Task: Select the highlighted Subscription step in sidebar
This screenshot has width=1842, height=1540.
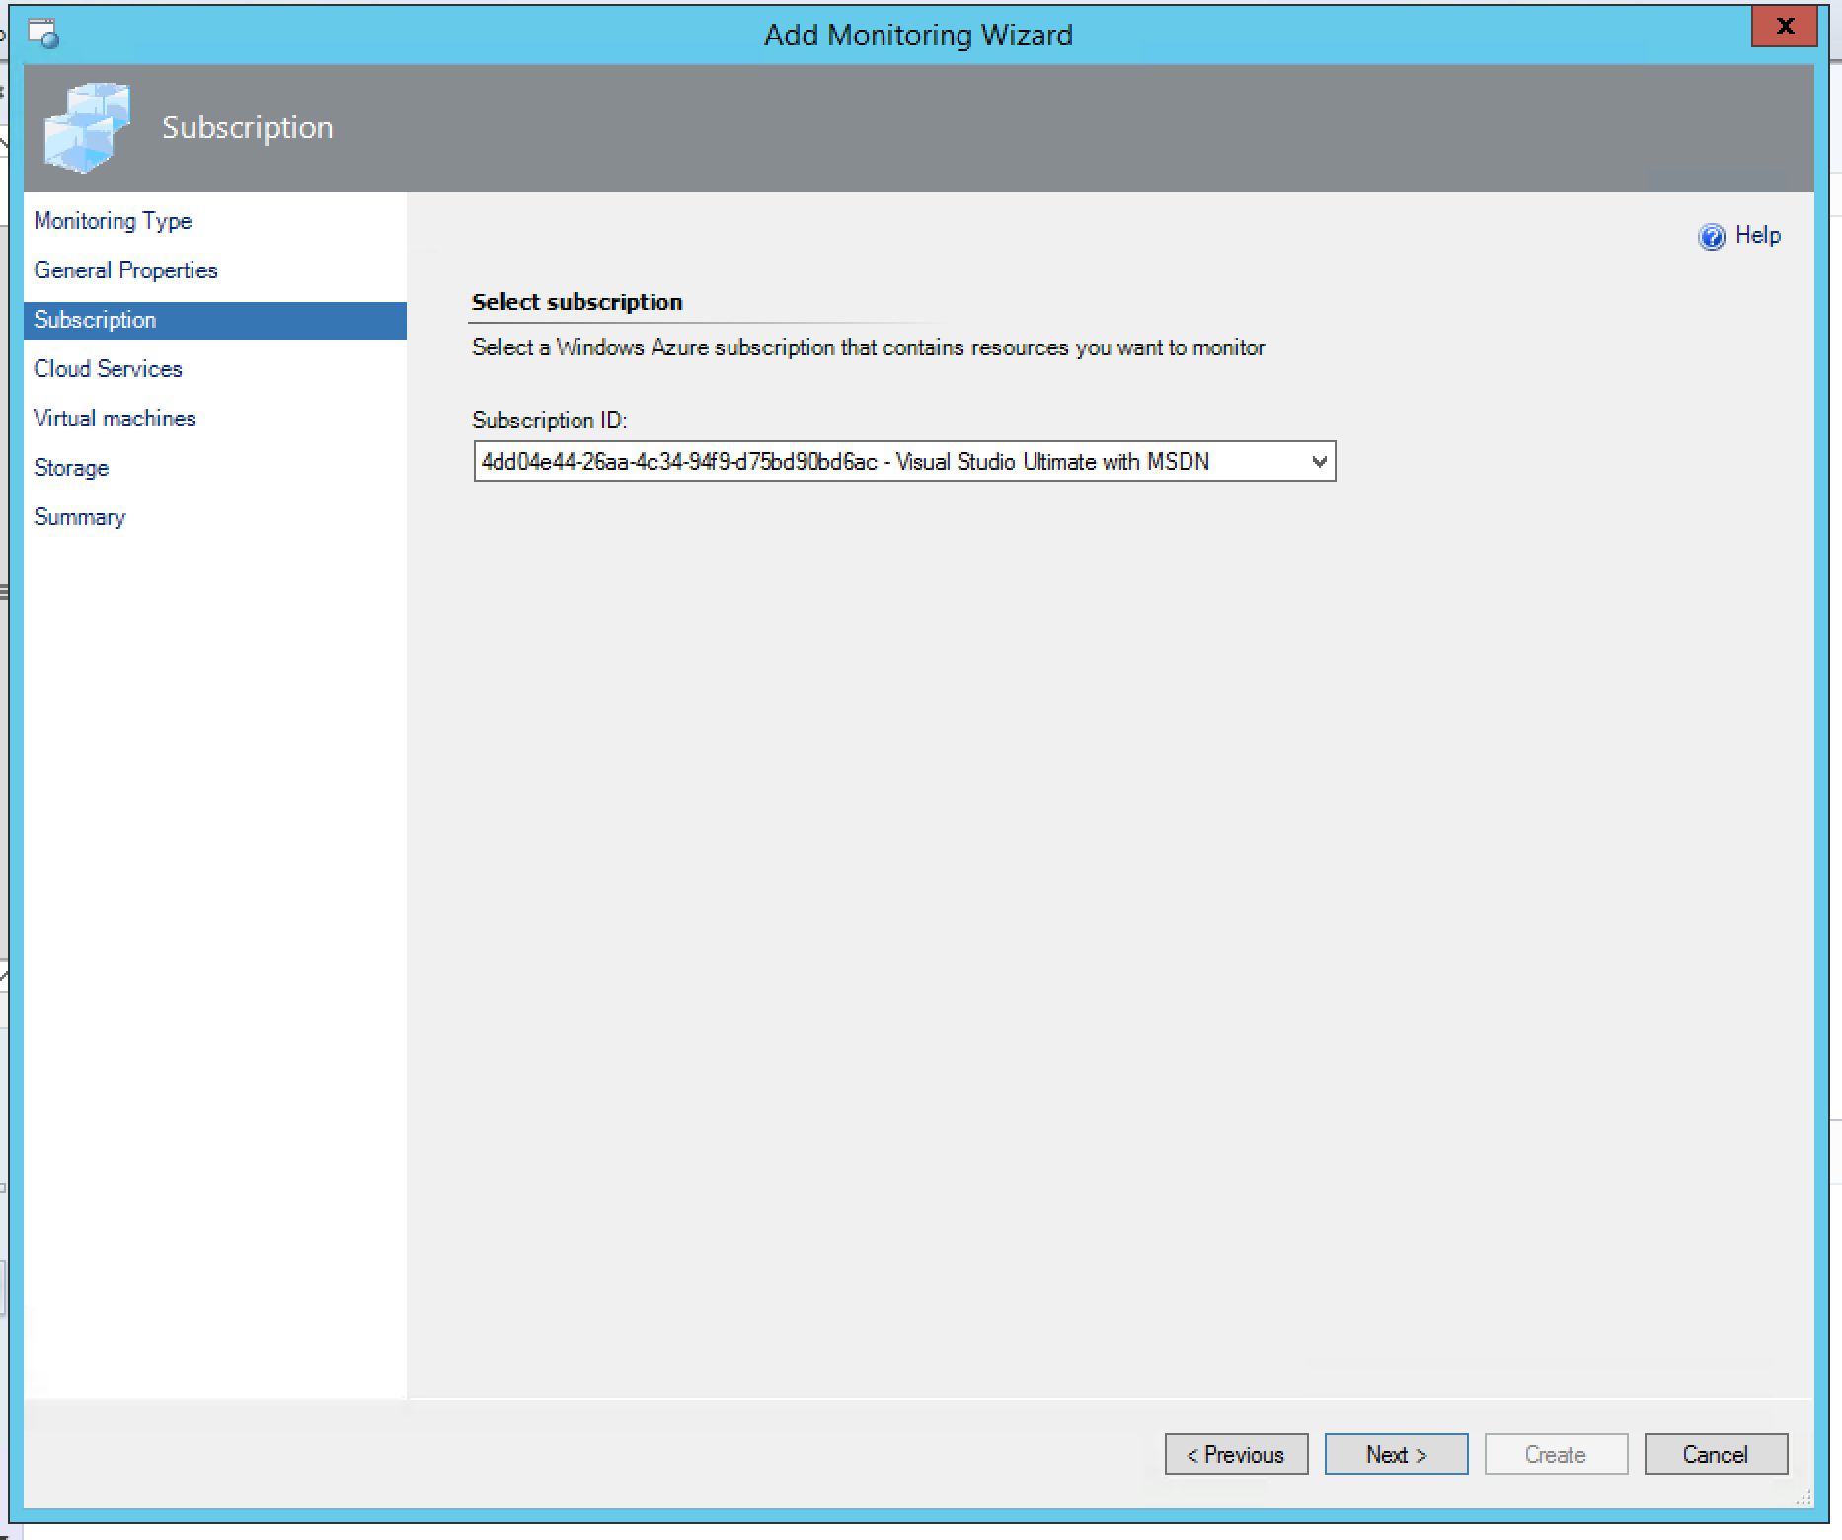Action: [95, 320]
